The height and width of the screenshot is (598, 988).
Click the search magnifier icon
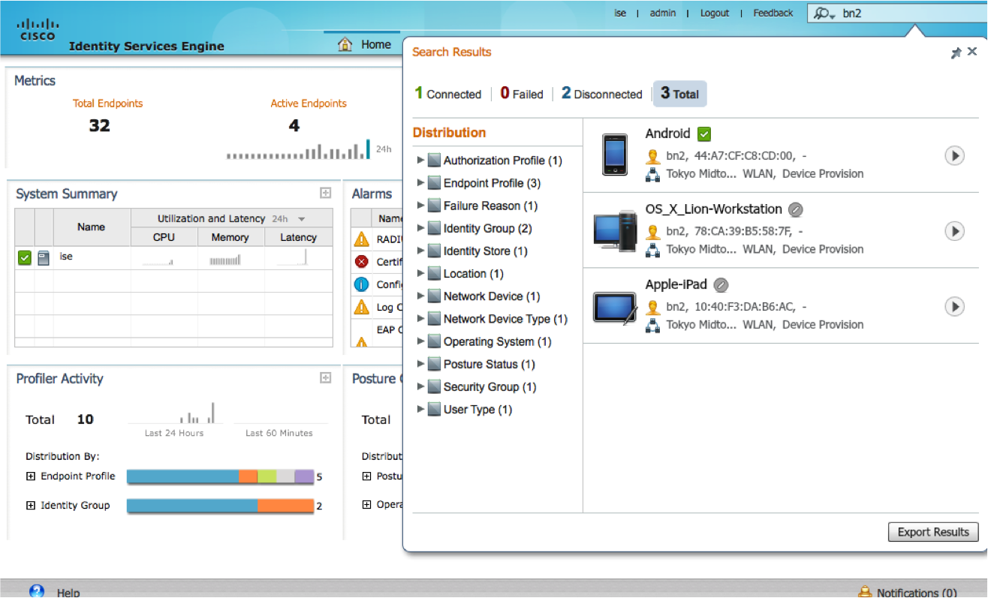coord(824,14)
